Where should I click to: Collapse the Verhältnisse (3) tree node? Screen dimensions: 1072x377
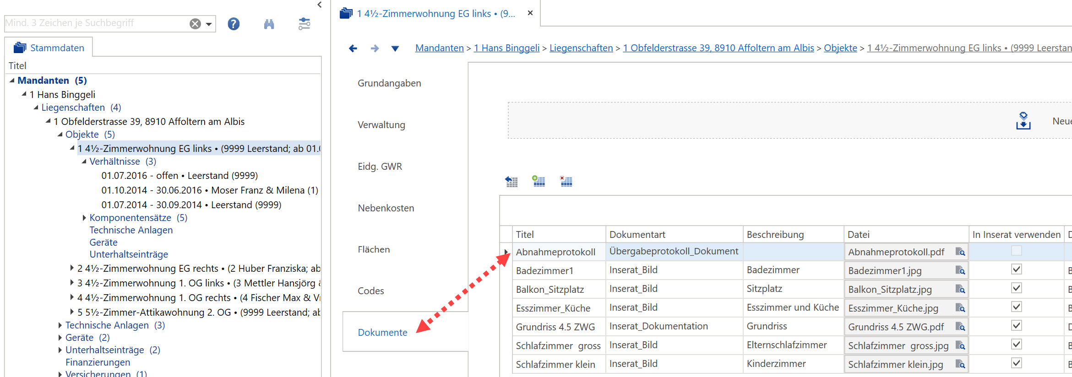coord(84,162)
